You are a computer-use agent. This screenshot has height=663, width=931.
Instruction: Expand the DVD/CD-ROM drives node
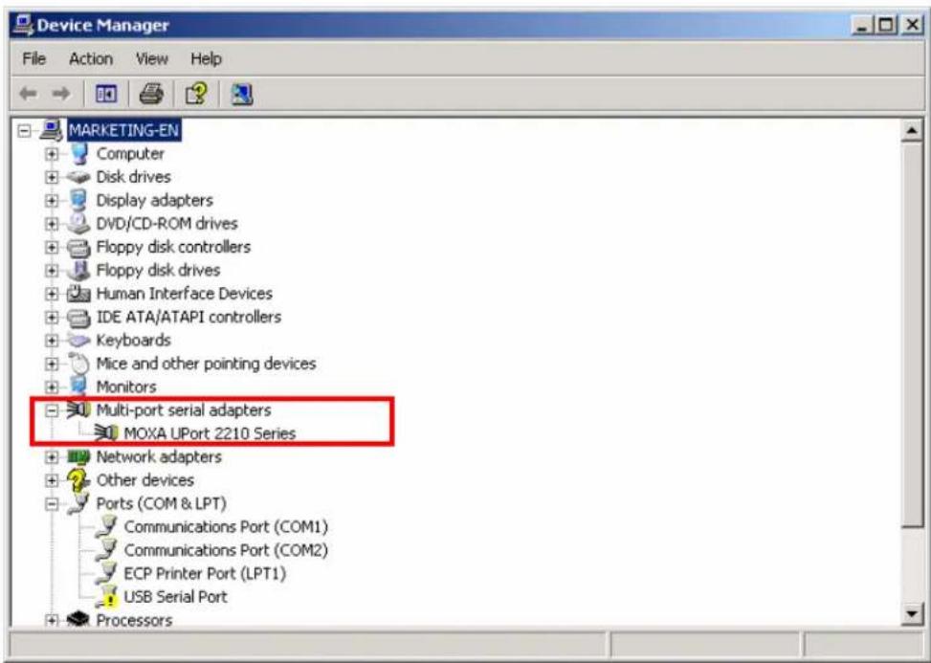coord(53,224)
